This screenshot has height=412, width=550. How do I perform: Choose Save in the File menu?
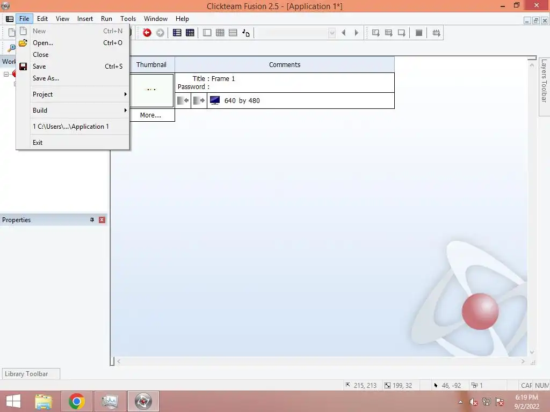(x=73, y=67)
